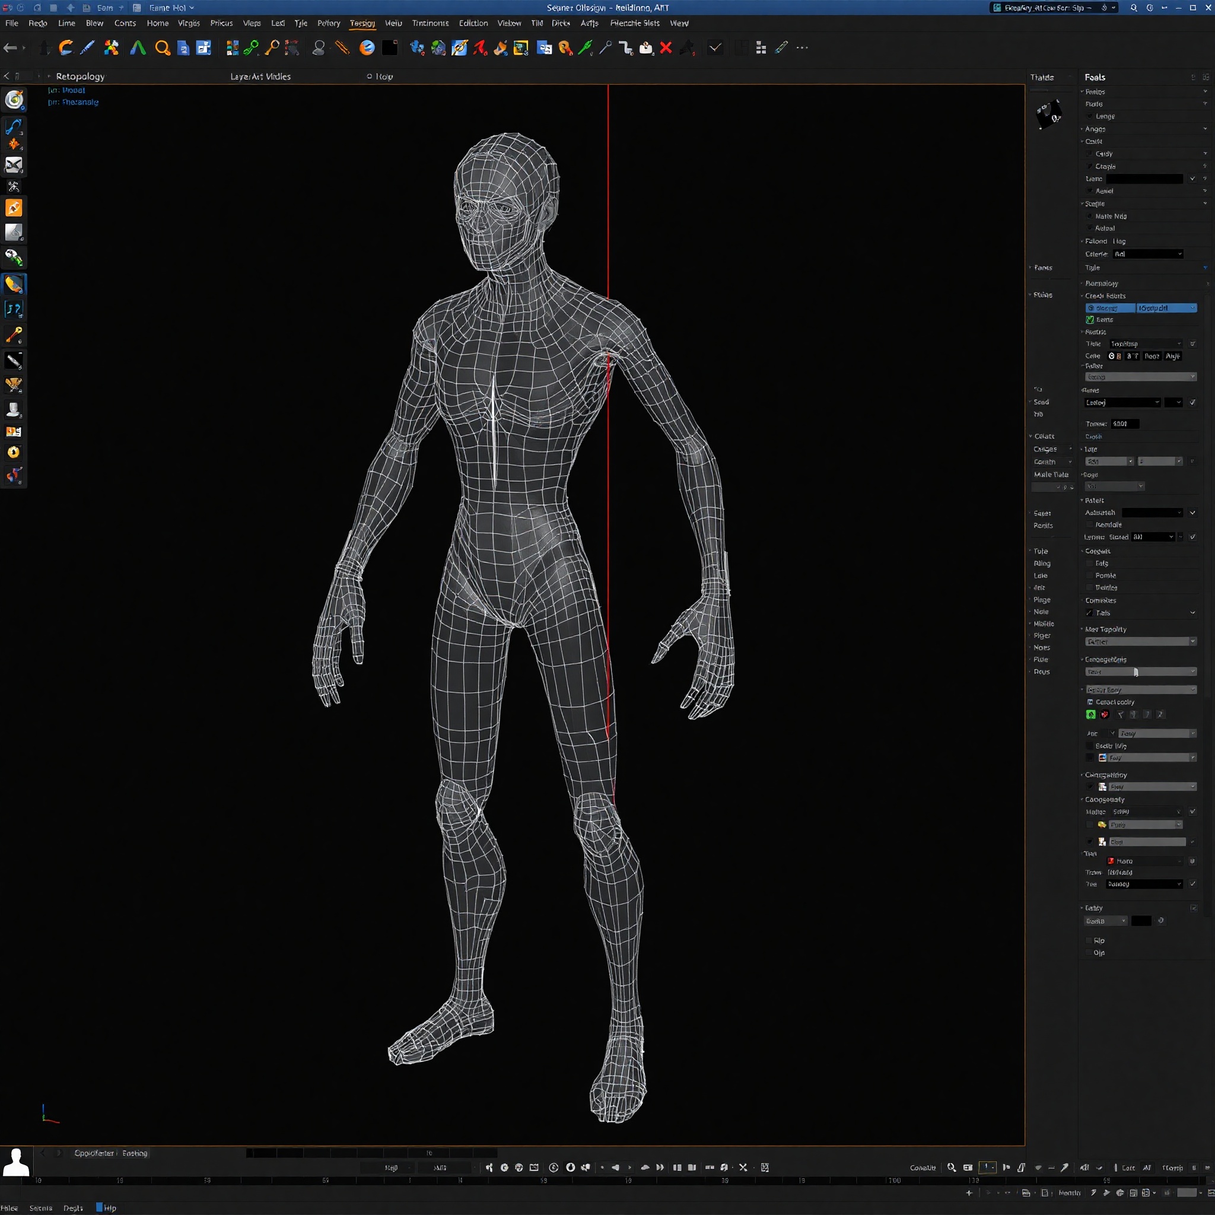Open the Color dropdown in the right panel
Viewport: 1215px width, 1215px height.
[1148, 254]
